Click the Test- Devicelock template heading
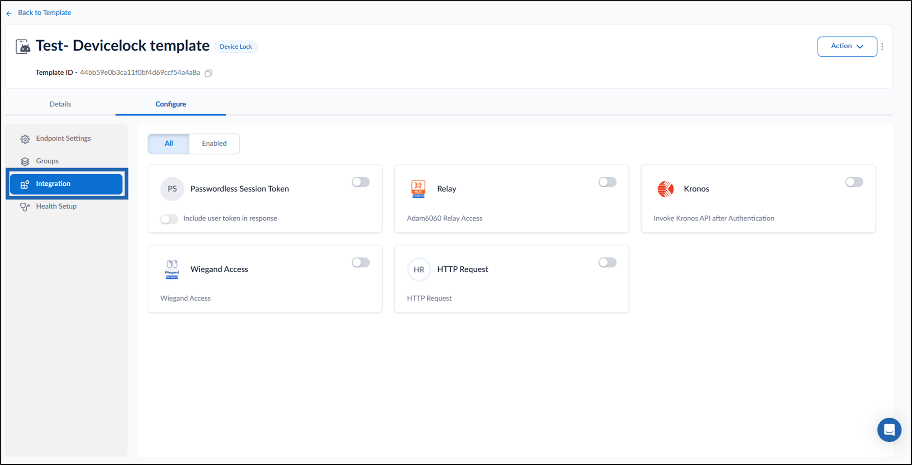Screen dimensions: 912x465 [122, 46]
